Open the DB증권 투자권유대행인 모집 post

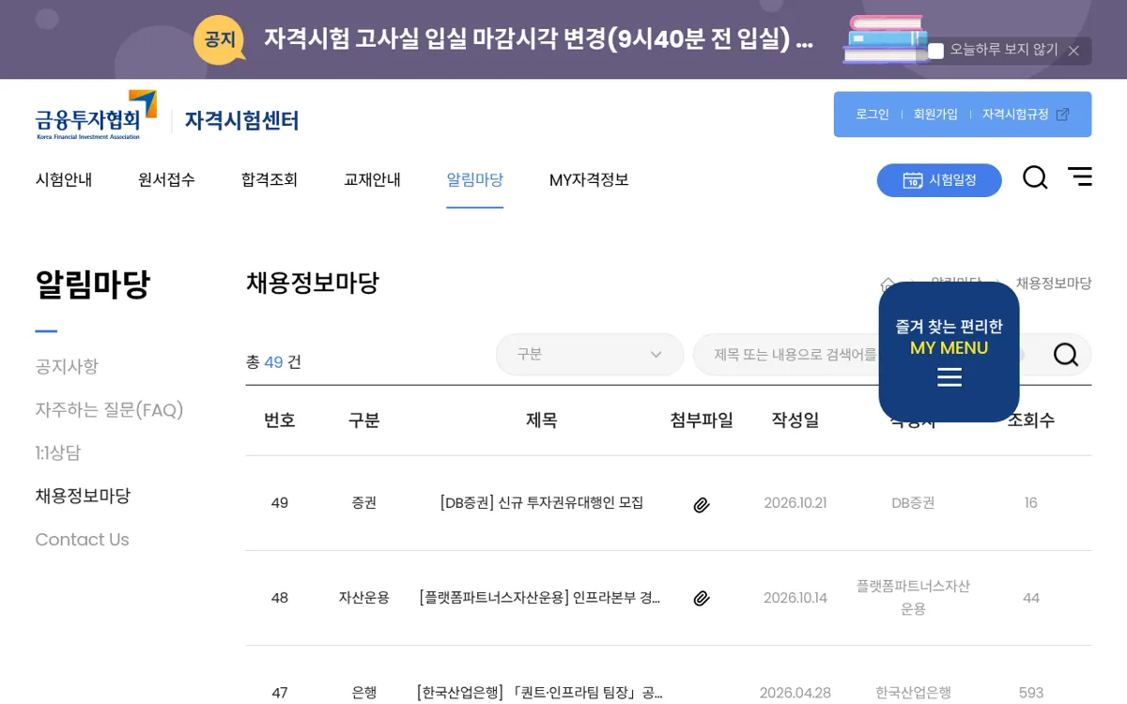(x=542, y=503)
